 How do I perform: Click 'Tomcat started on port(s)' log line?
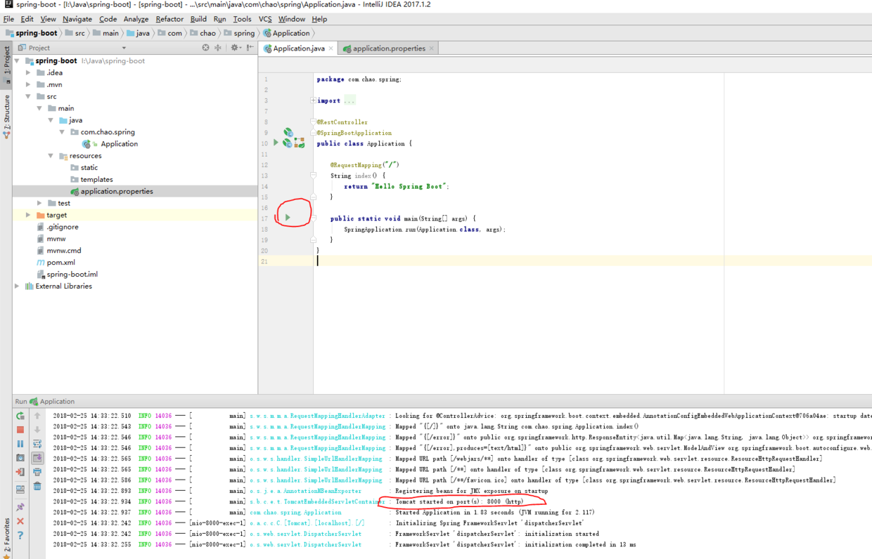(x=459, y=501)
